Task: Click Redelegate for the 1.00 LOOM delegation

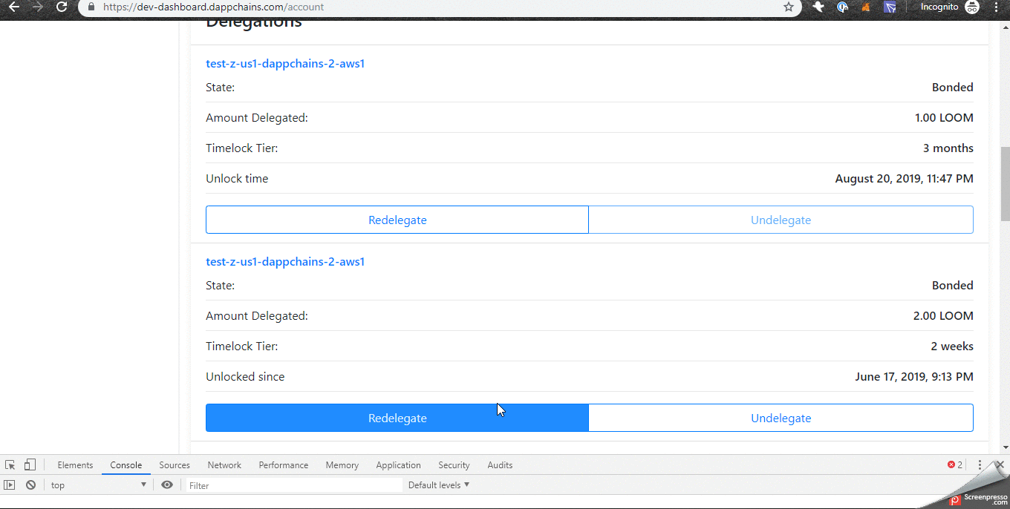Action: 397,220
